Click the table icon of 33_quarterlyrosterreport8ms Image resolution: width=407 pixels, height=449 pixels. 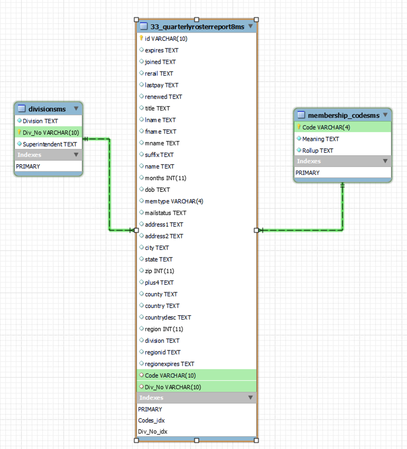[x=143, y=26]
